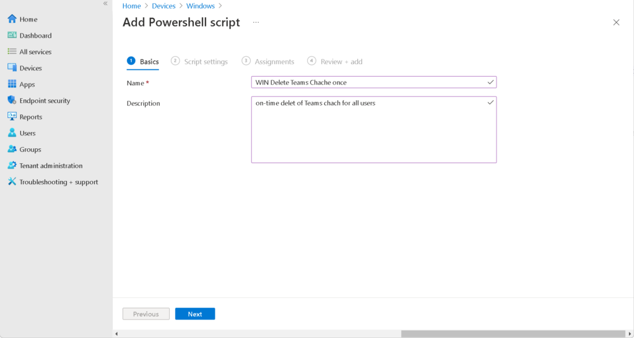Click the horizontal scrollbar thumb
The width and height of the screenshot is (634, 338).
tap(513, 334)
